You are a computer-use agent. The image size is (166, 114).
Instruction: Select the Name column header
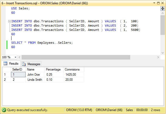coord(35,69)
